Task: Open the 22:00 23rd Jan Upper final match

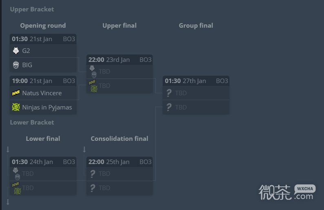Action: tap(120, 60)
